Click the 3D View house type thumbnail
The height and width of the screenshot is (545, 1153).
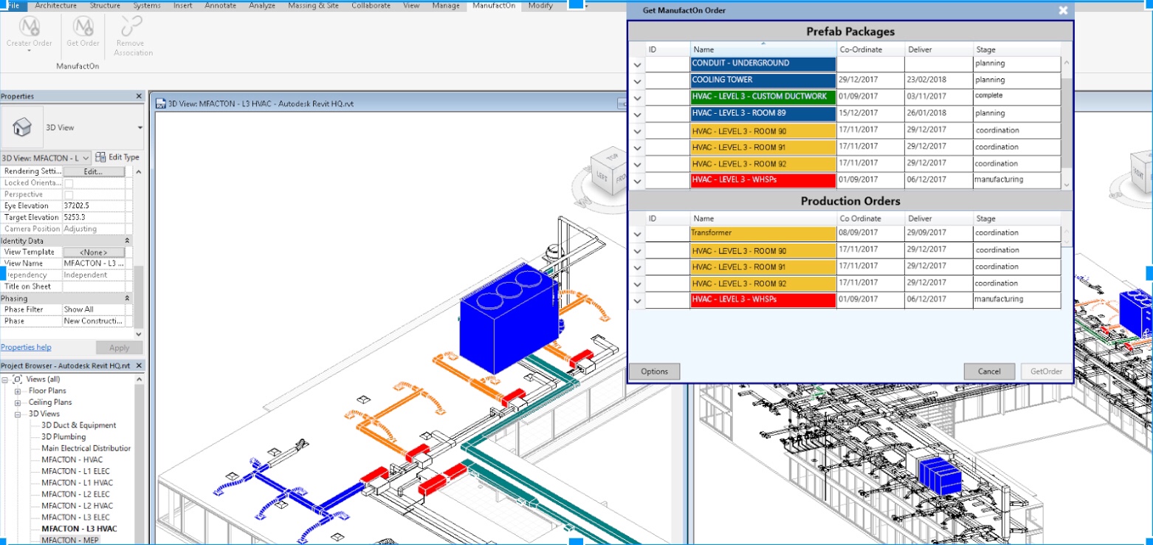[x=22, y=127]
